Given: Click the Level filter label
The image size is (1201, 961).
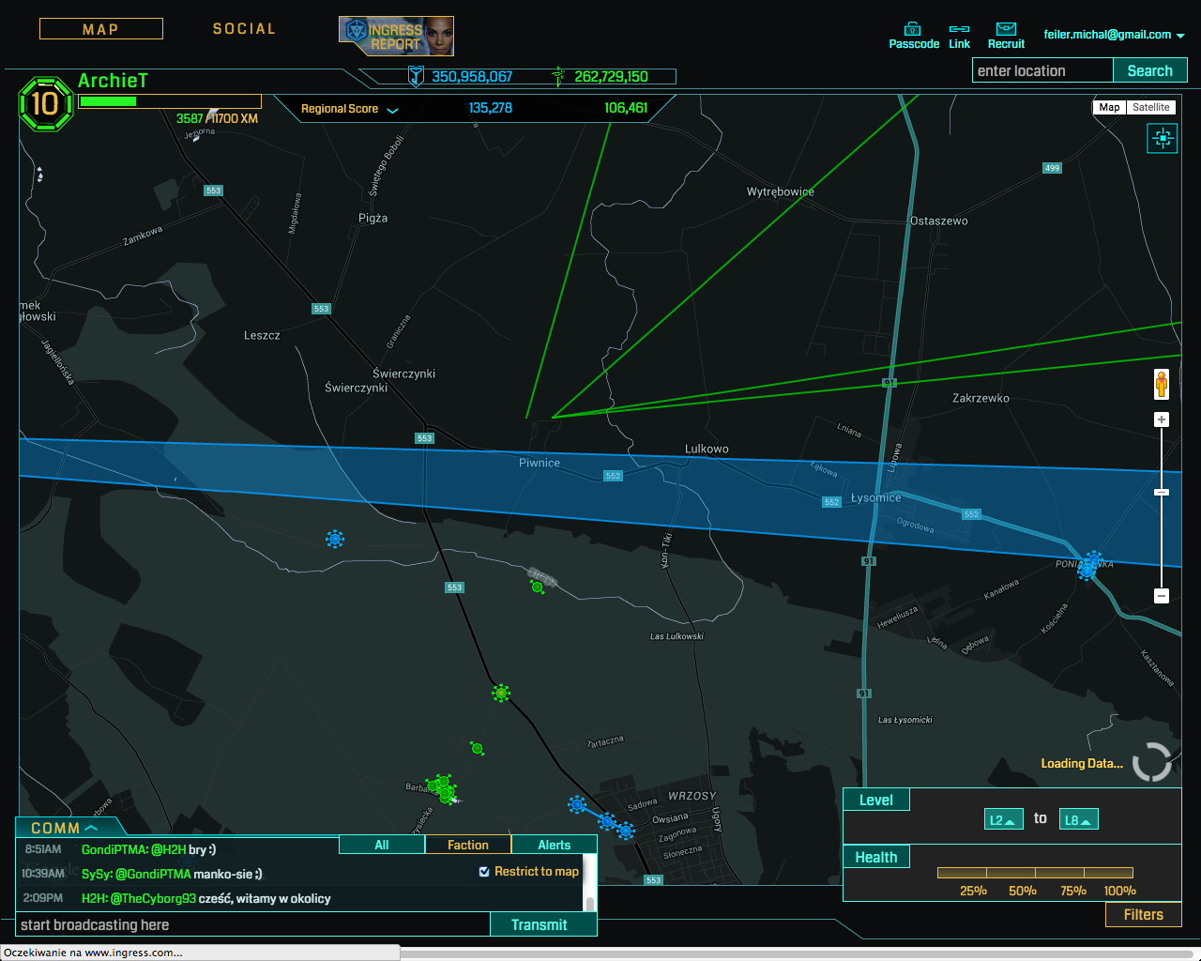Looking at the screenshot, I should point(875,800).
